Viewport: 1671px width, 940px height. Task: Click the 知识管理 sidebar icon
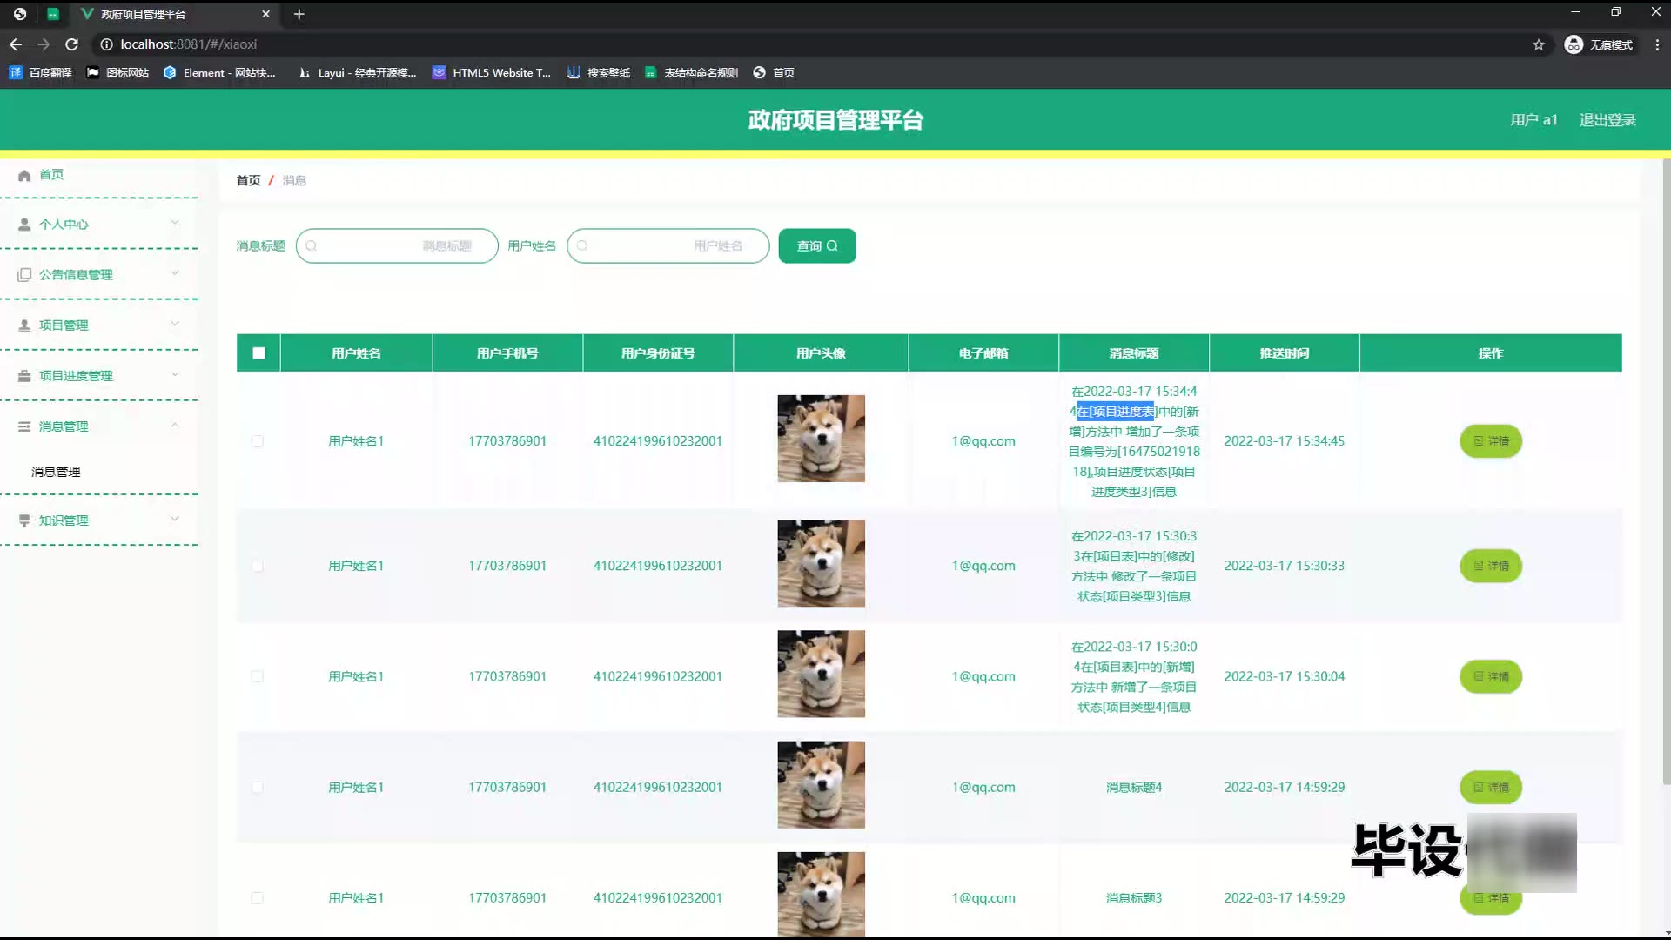point(24,520)
